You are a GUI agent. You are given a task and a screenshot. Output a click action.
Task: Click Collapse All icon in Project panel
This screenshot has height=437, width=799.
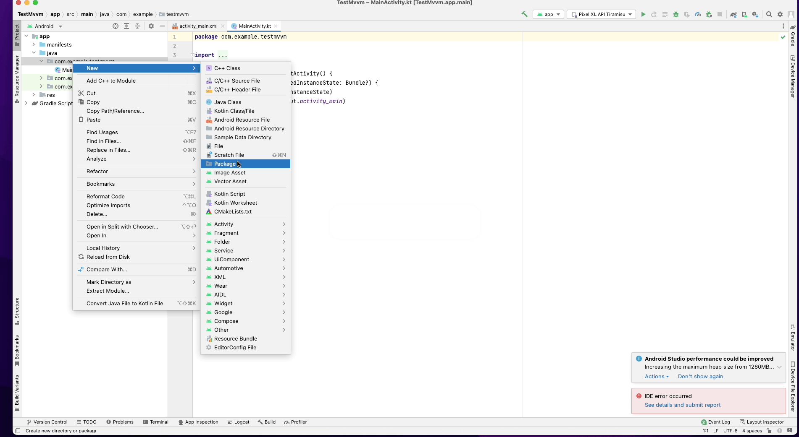(x=137, y=26)
